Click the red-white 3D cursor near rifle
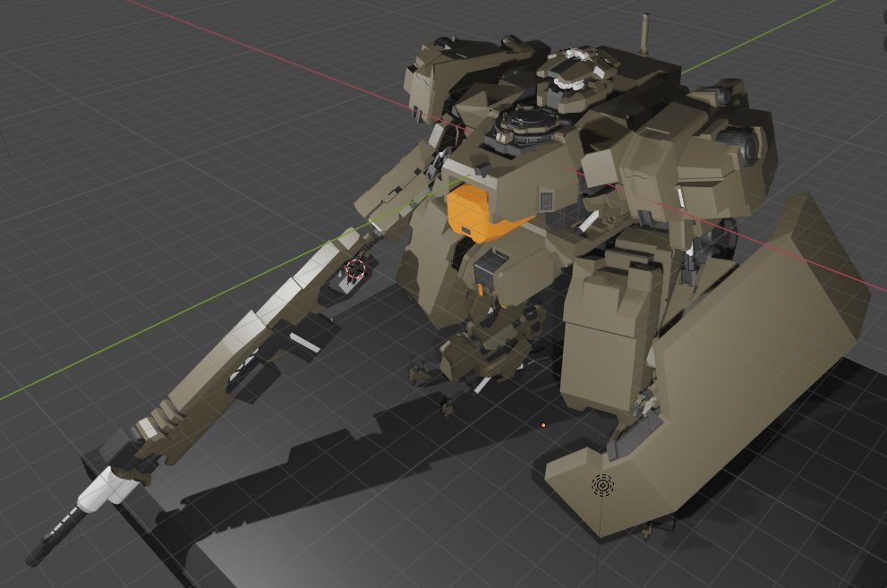 click(356, 268)
